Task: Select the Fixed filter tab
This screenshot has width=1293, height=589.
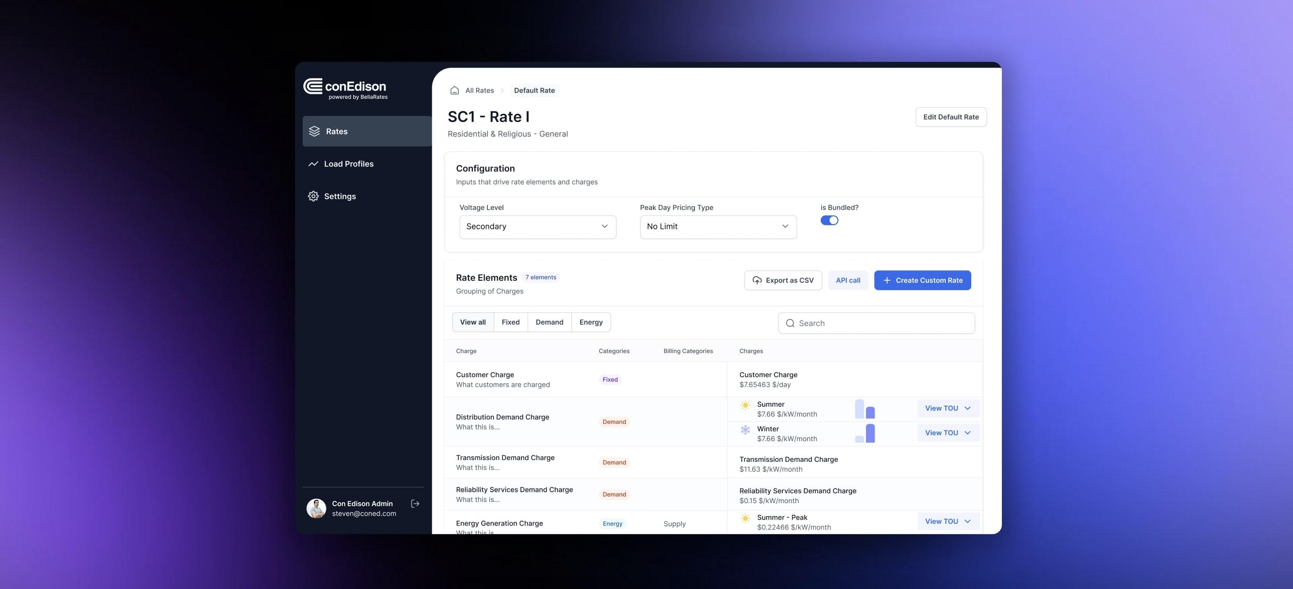Action: [511, 322]
